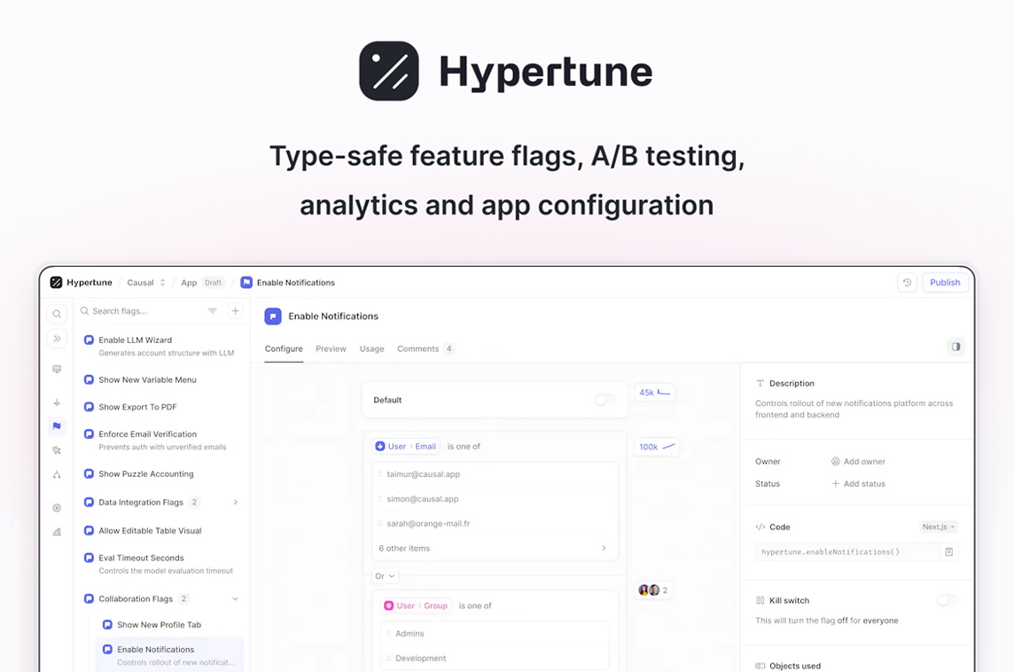Expand Data Integration Flags group
Viewport: 1014px width, 672px height.
click(236, 502)
